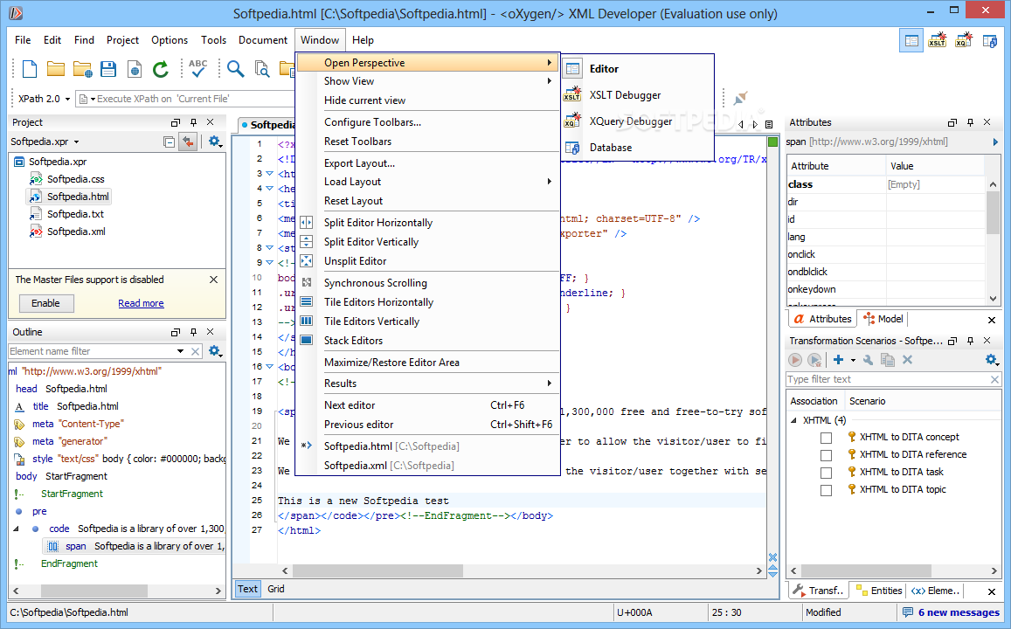Open the 6 new messages notification
The height and width of the screenshot is (629, 1011).
[x=952, y=612]
